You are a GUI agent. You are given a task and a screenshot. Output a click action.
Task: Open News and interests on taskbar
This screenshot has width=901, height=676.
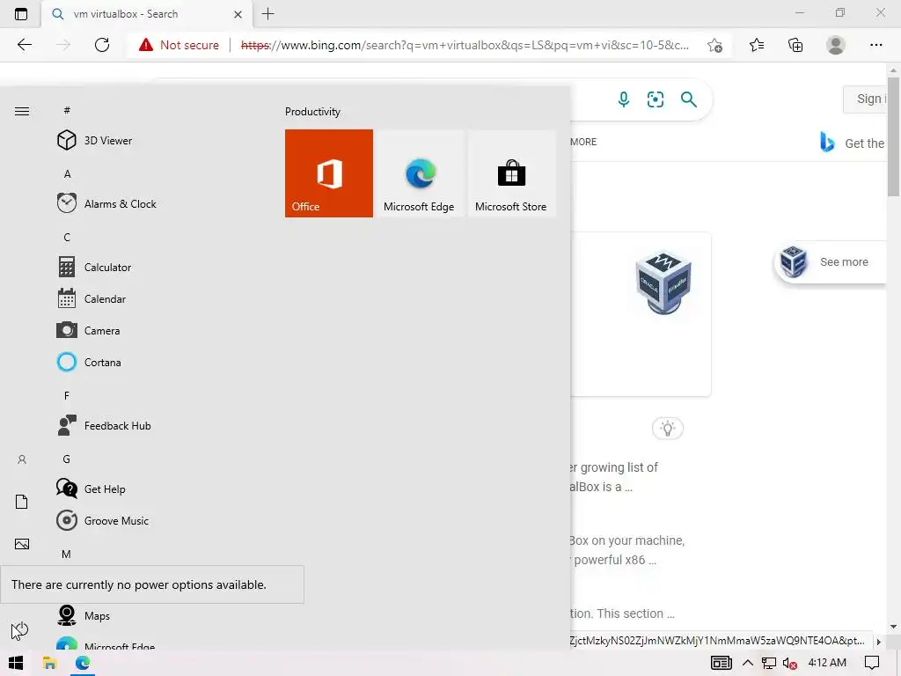click(x=722, y=663)
